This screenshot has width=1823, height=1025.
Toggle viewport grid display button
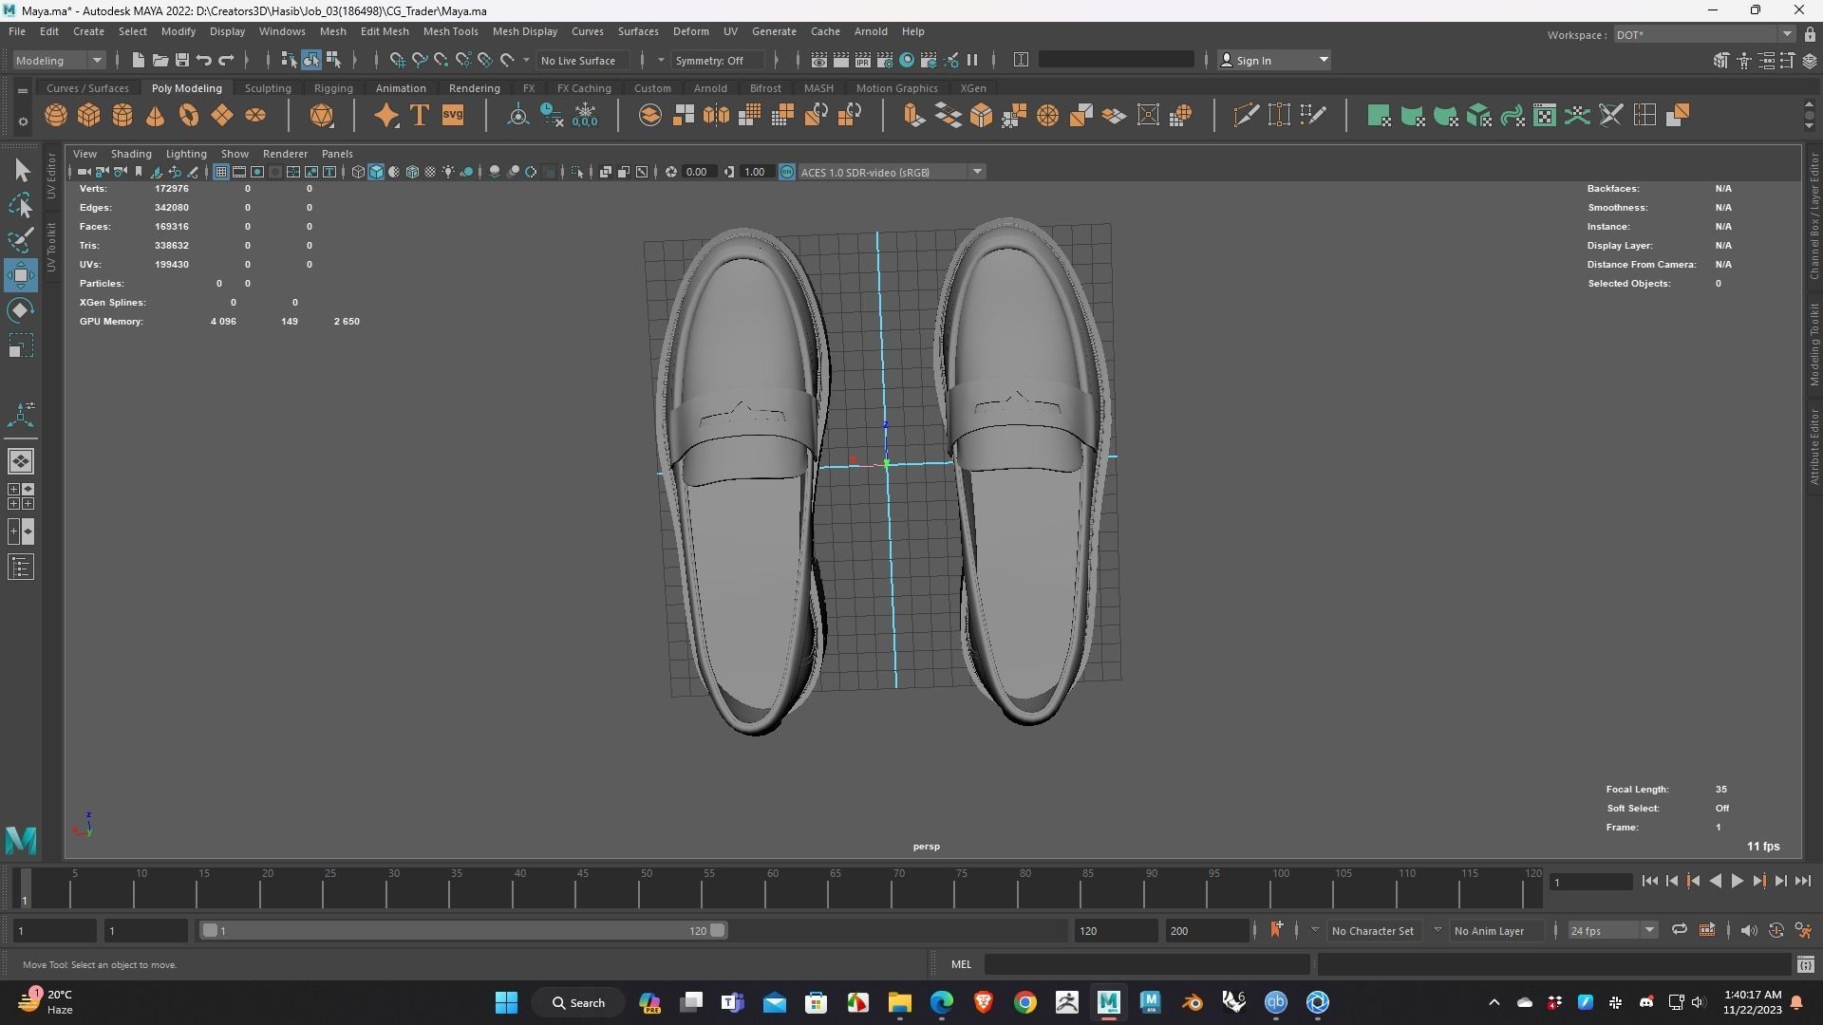221,172
